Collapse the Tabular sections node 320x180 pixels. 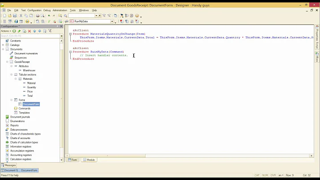(x=12, y=75)
